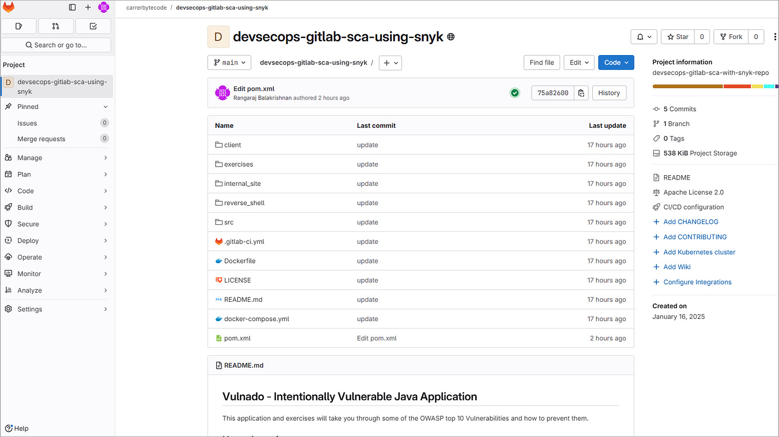The width and height of the screenshot is (779, 437).
Task: Click the Edit pom.xml last commit in pom.xml row
Action: click(x=377, y=338)
